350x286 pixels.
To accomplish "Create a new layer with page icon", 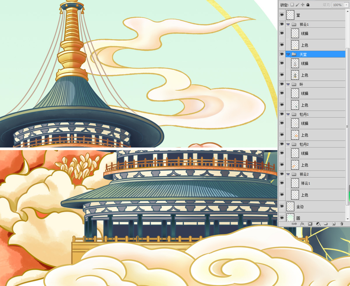I will (334, 224).
